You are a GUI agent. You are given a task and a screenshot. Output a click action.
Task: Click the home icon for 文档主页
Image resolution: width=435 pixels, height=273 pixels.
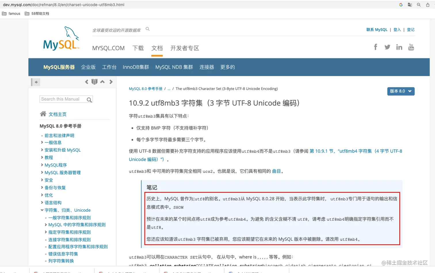pyautogui.click(x=43, y=114)
